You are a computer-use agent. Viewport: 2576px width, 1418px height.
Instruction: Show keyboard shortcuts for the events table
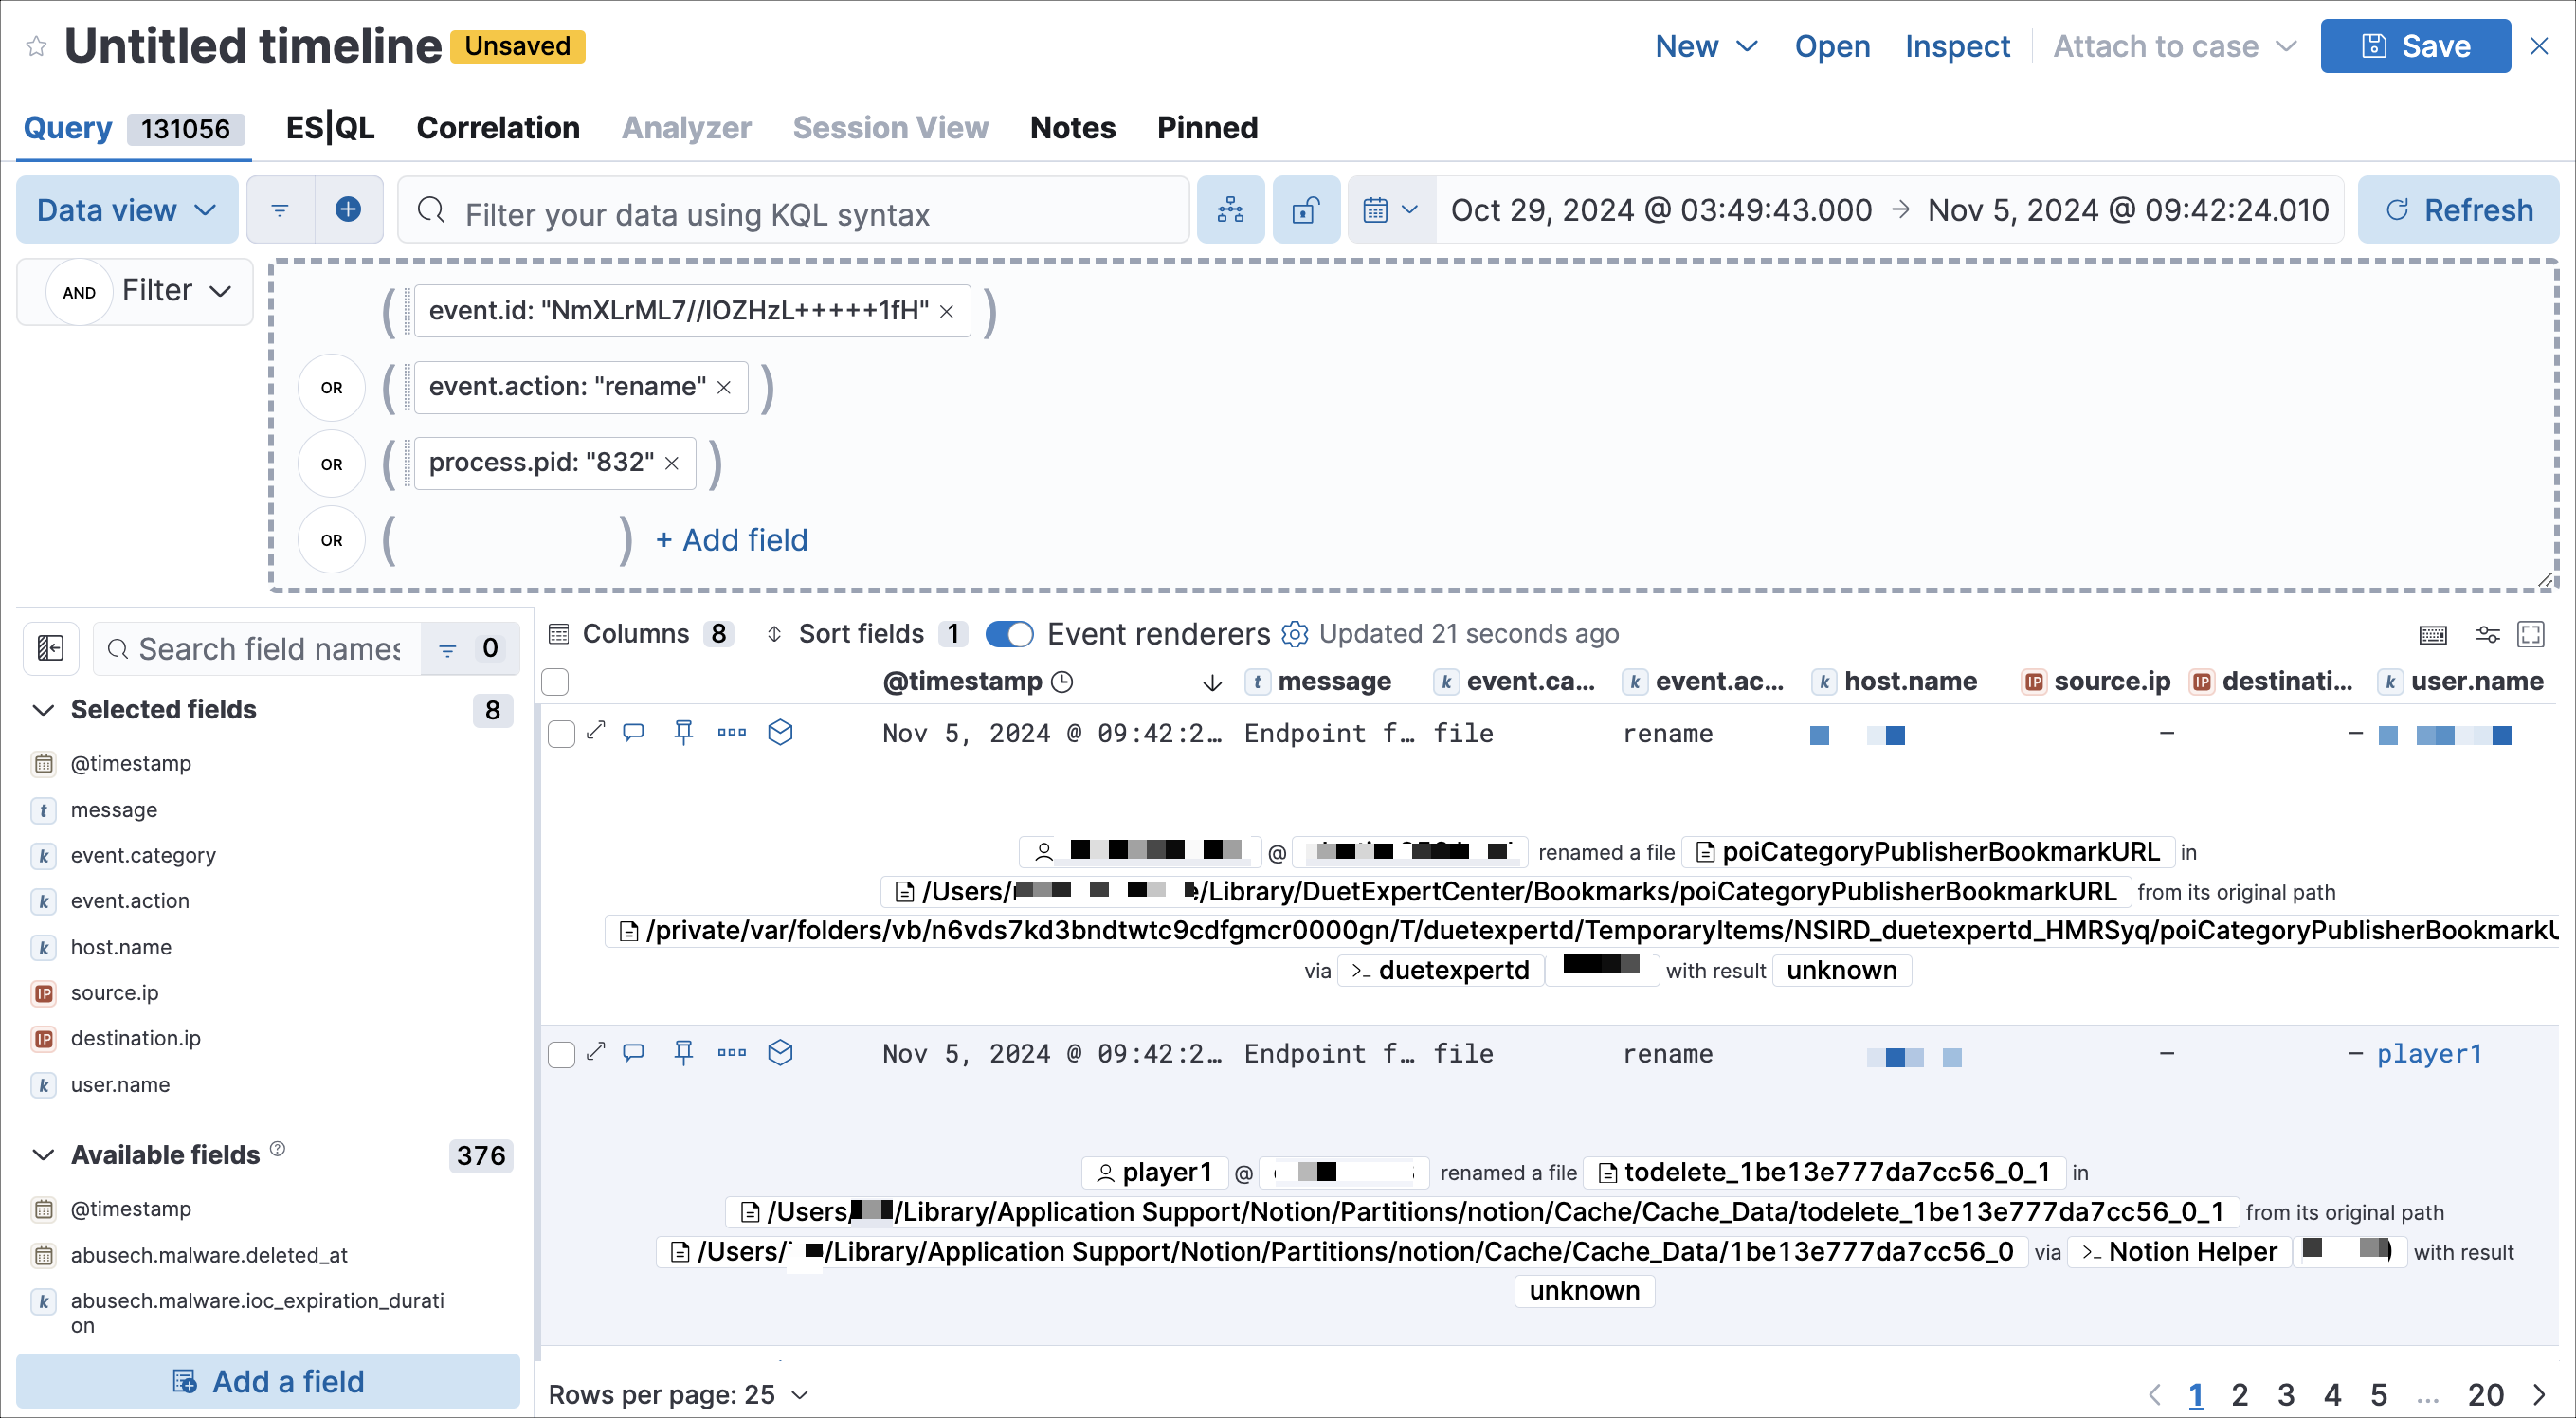pos(2434,635)
